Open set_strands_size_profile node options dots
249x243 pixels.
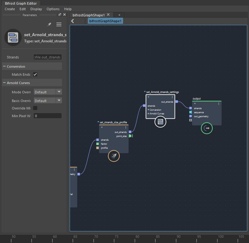pos(126,127)
